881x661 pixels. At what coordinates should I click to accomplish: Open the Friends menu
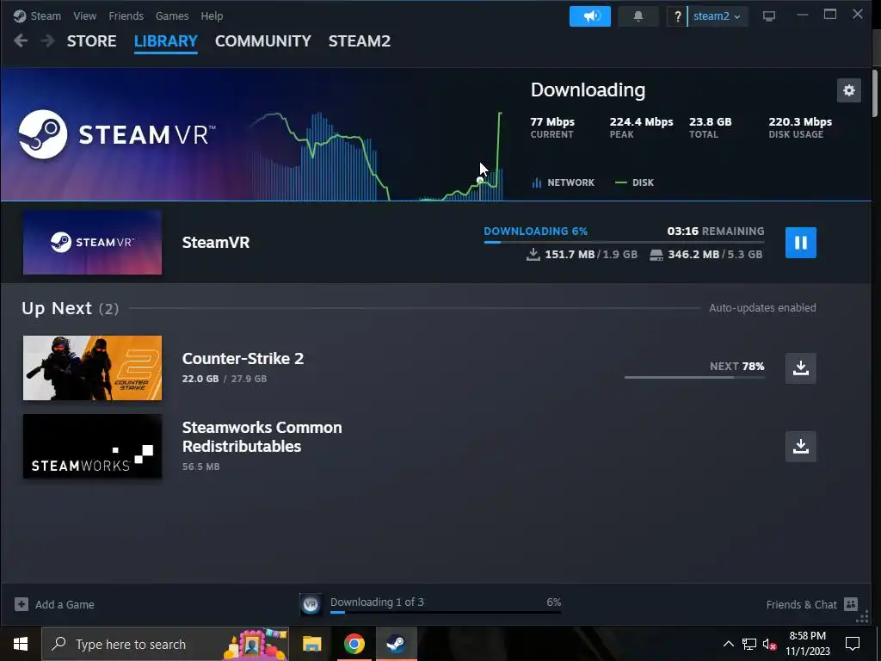coord(126,16)
